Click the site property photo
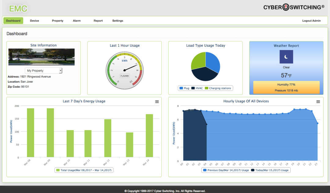Image resolution: width=330 pixels, height=193 pixels. (x=42, y=57)
